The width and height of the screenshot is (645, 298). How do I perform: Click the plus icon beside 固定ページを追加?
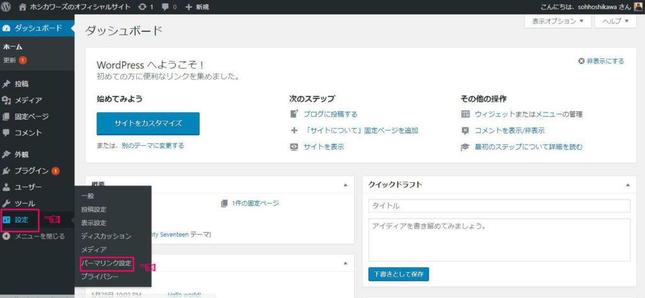(x=294, y=131)
